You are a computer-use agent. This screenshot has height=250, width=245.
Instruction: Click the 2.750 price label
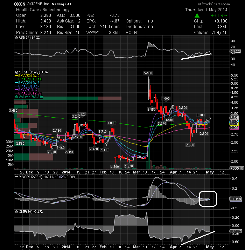[57, 130]
